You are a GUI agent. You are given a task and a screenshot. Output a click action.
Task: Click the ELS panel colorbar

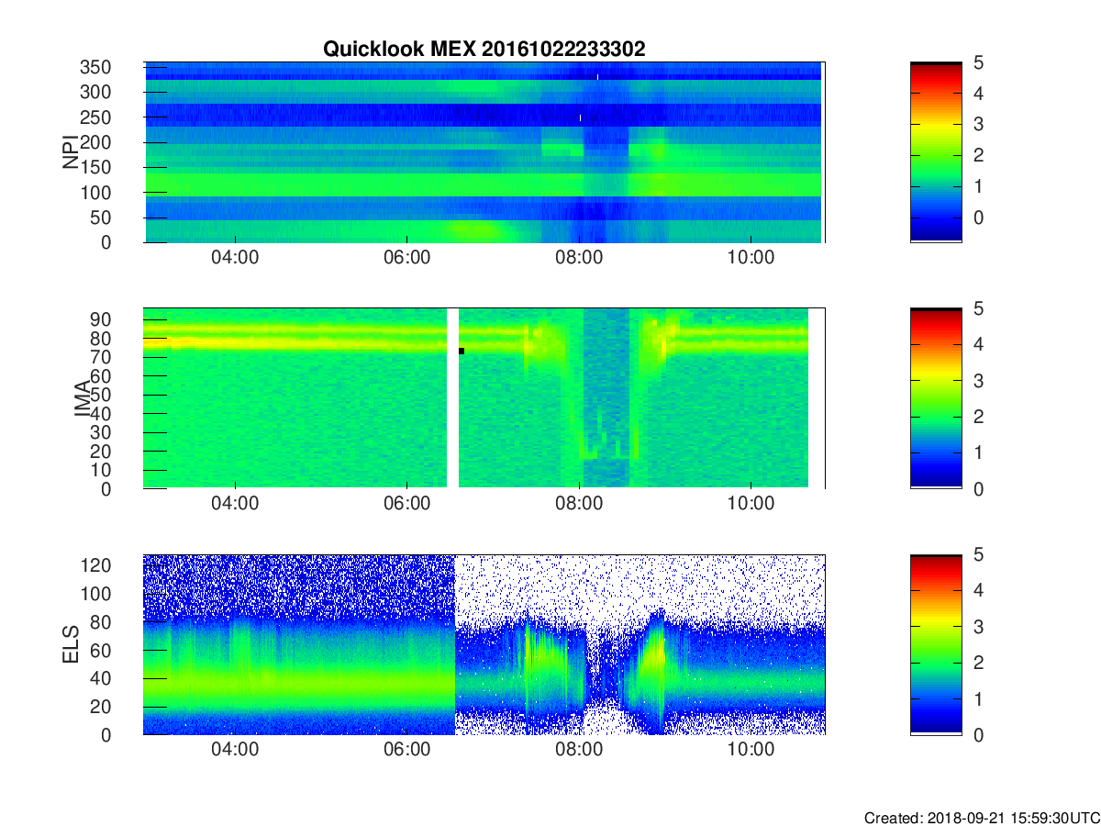(936, 644)
